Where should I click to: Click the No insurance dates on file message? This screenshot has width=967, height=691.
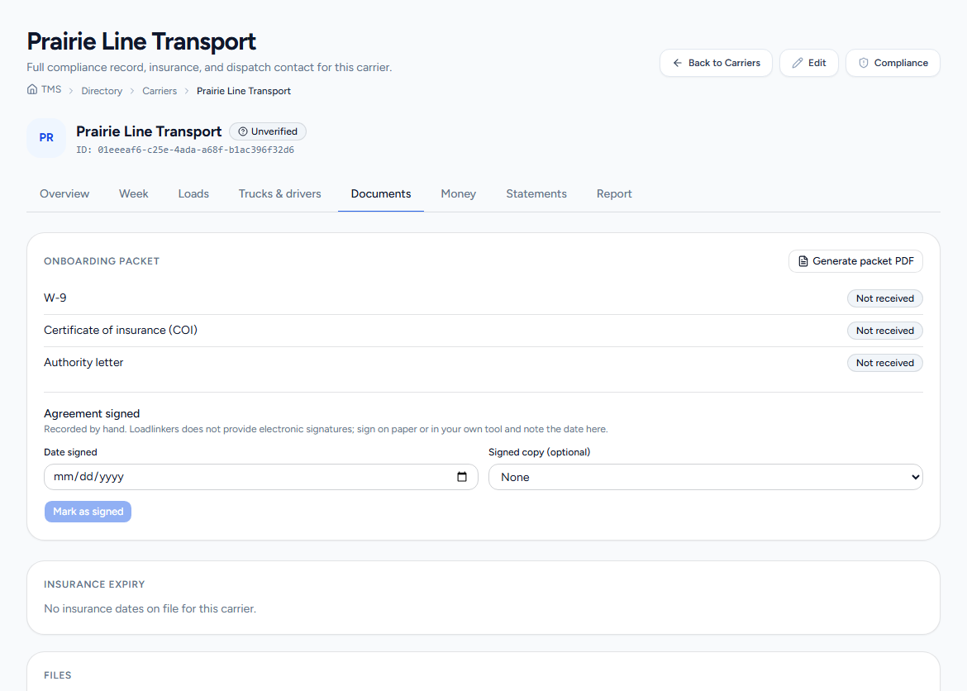(150, 609)
